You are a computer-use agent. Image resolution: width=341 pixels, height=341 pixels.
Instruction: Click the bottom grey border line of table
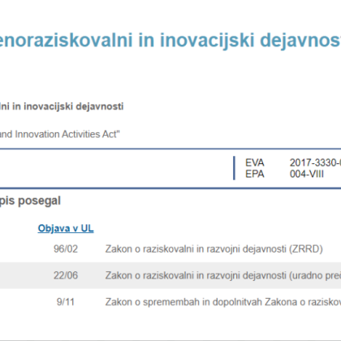pyautogui.click(x=170, y=340)
